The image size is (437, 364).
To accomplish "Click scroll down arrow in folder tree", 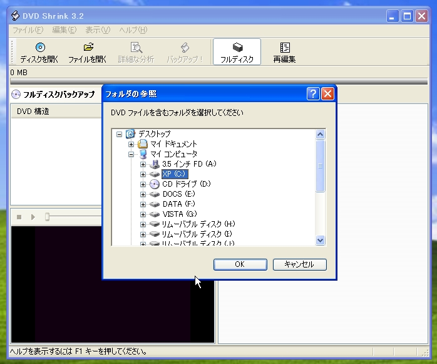I will 320,240.
